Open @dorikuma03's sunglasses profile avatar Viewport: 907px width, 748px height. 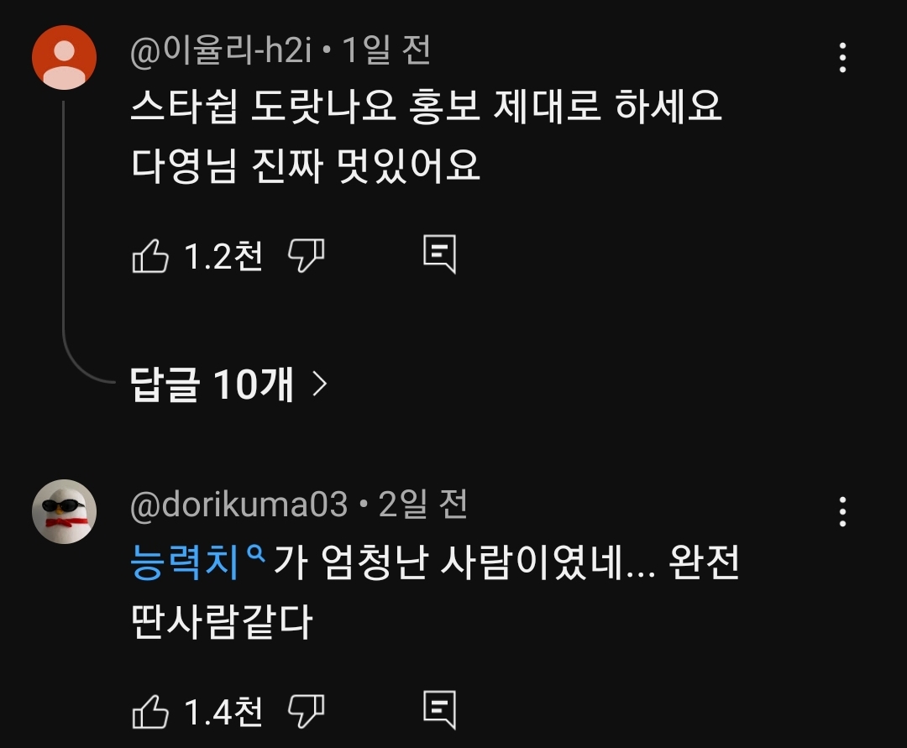tap(64, 511)
